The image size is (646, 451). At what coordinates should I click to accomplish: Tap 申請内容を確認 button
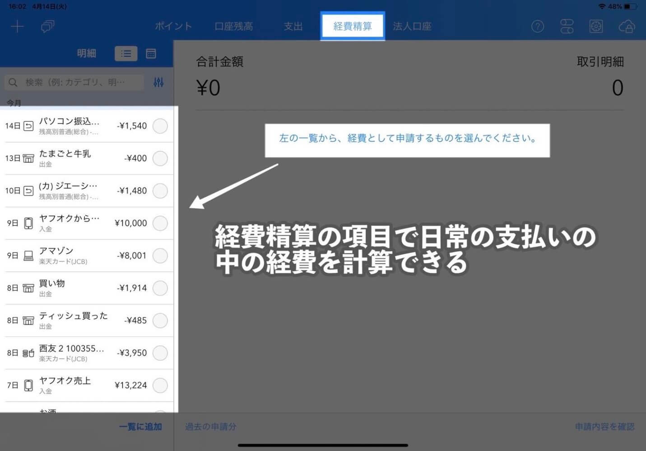click(605, 427)
